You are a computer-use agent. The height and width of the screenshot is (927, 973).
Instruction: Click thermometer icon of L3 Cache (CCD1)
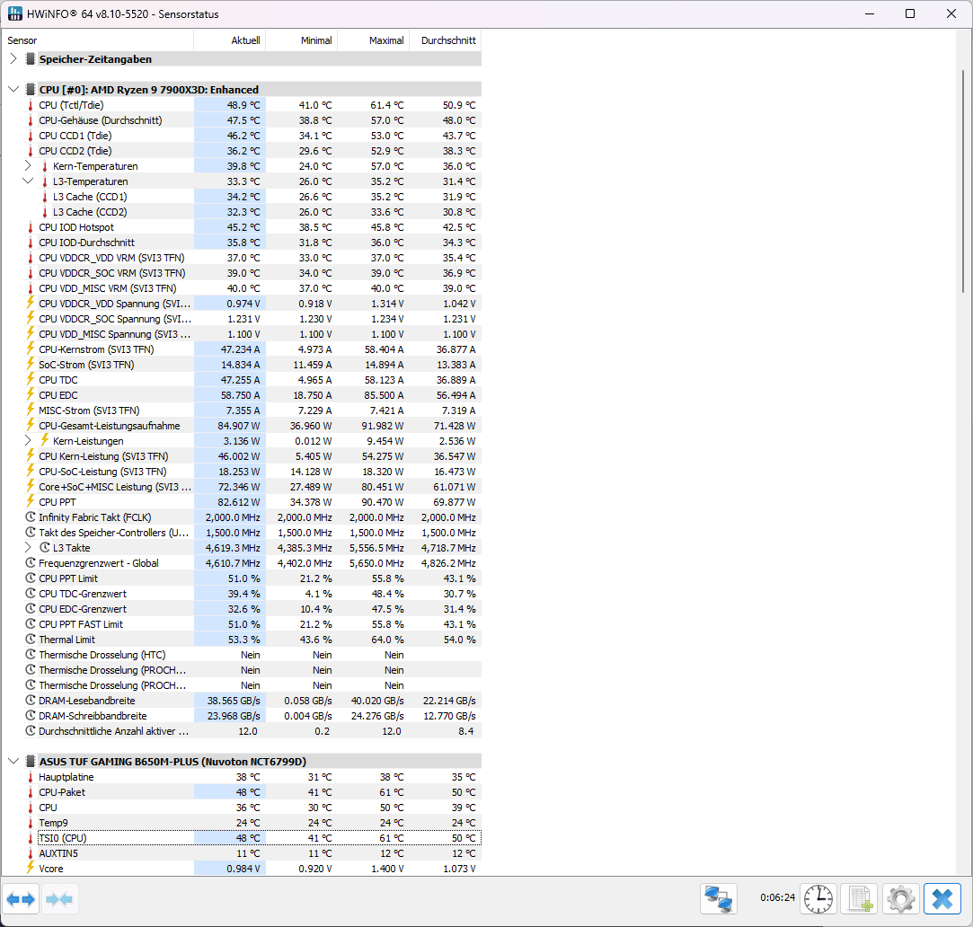tap(44, 197)
